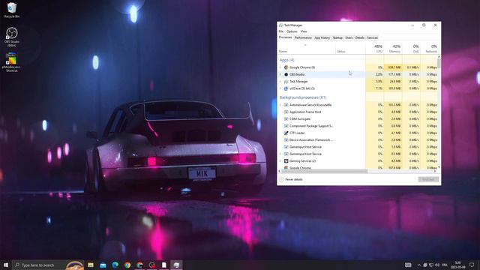Open OBS Studio desktop shortcut
Image resolution: width=480 pixels, height=270 pixels.
pos(12,37)
